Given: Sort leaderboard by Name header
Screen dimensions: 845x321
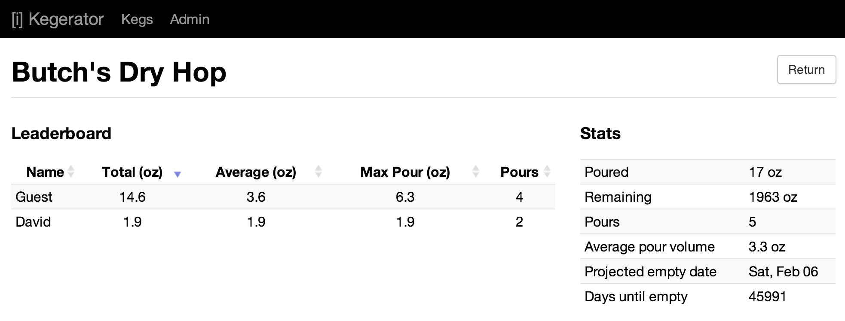Looking at the screenshot, I should pyautogui.click(x=45, y=172).
